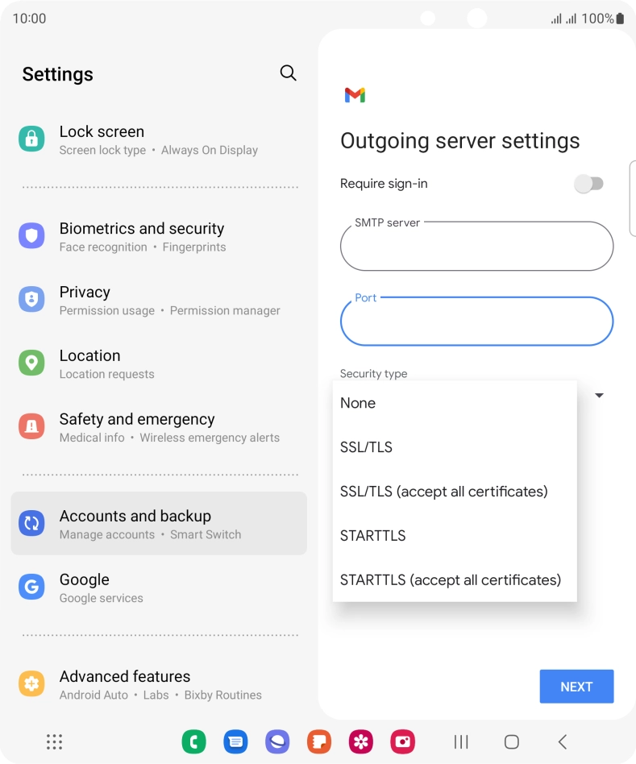The width and height of the screenshot is (636, 764).
Task: Click into the Port text field
Action: (x=476, y=323)
